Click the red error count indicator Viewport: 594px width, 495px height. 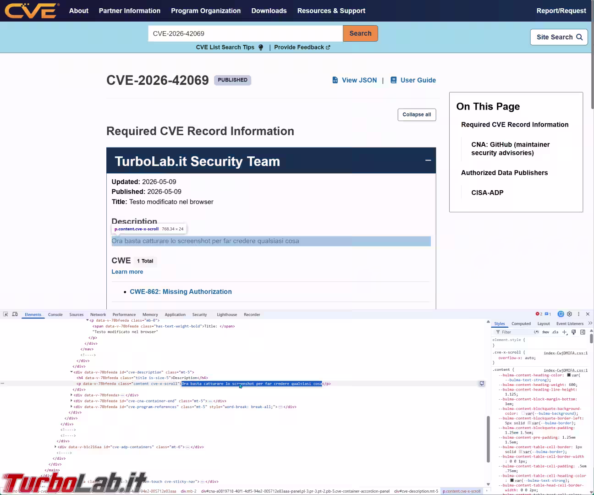click(539, 314)
